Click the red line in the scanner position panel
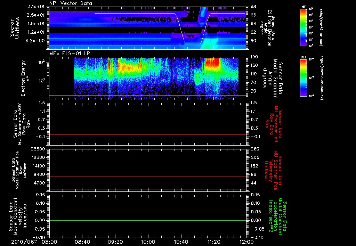This screenshot has width=356, height=246. (148, 177)
